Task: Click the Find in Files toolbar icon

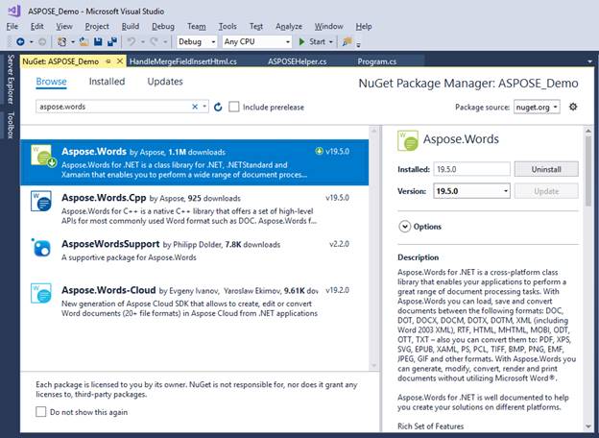Action: [347, 41]
